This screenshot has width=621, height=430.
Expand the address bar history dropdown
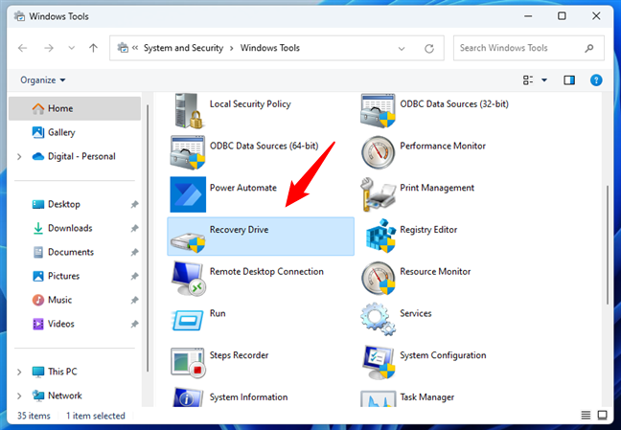(402, 49)
